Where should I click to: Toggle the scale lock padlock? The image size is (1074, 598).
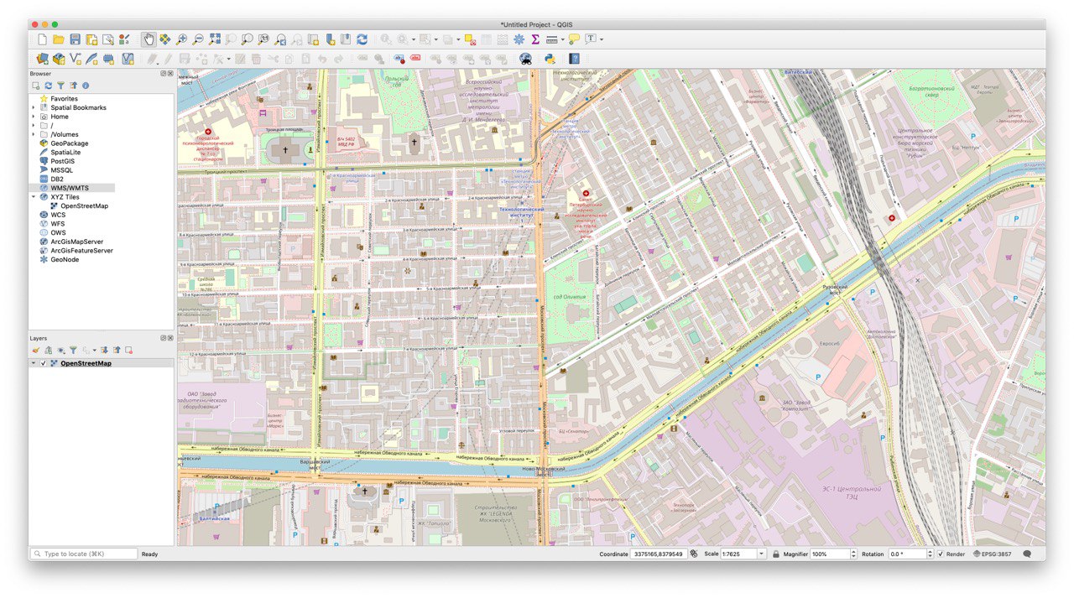776,554
